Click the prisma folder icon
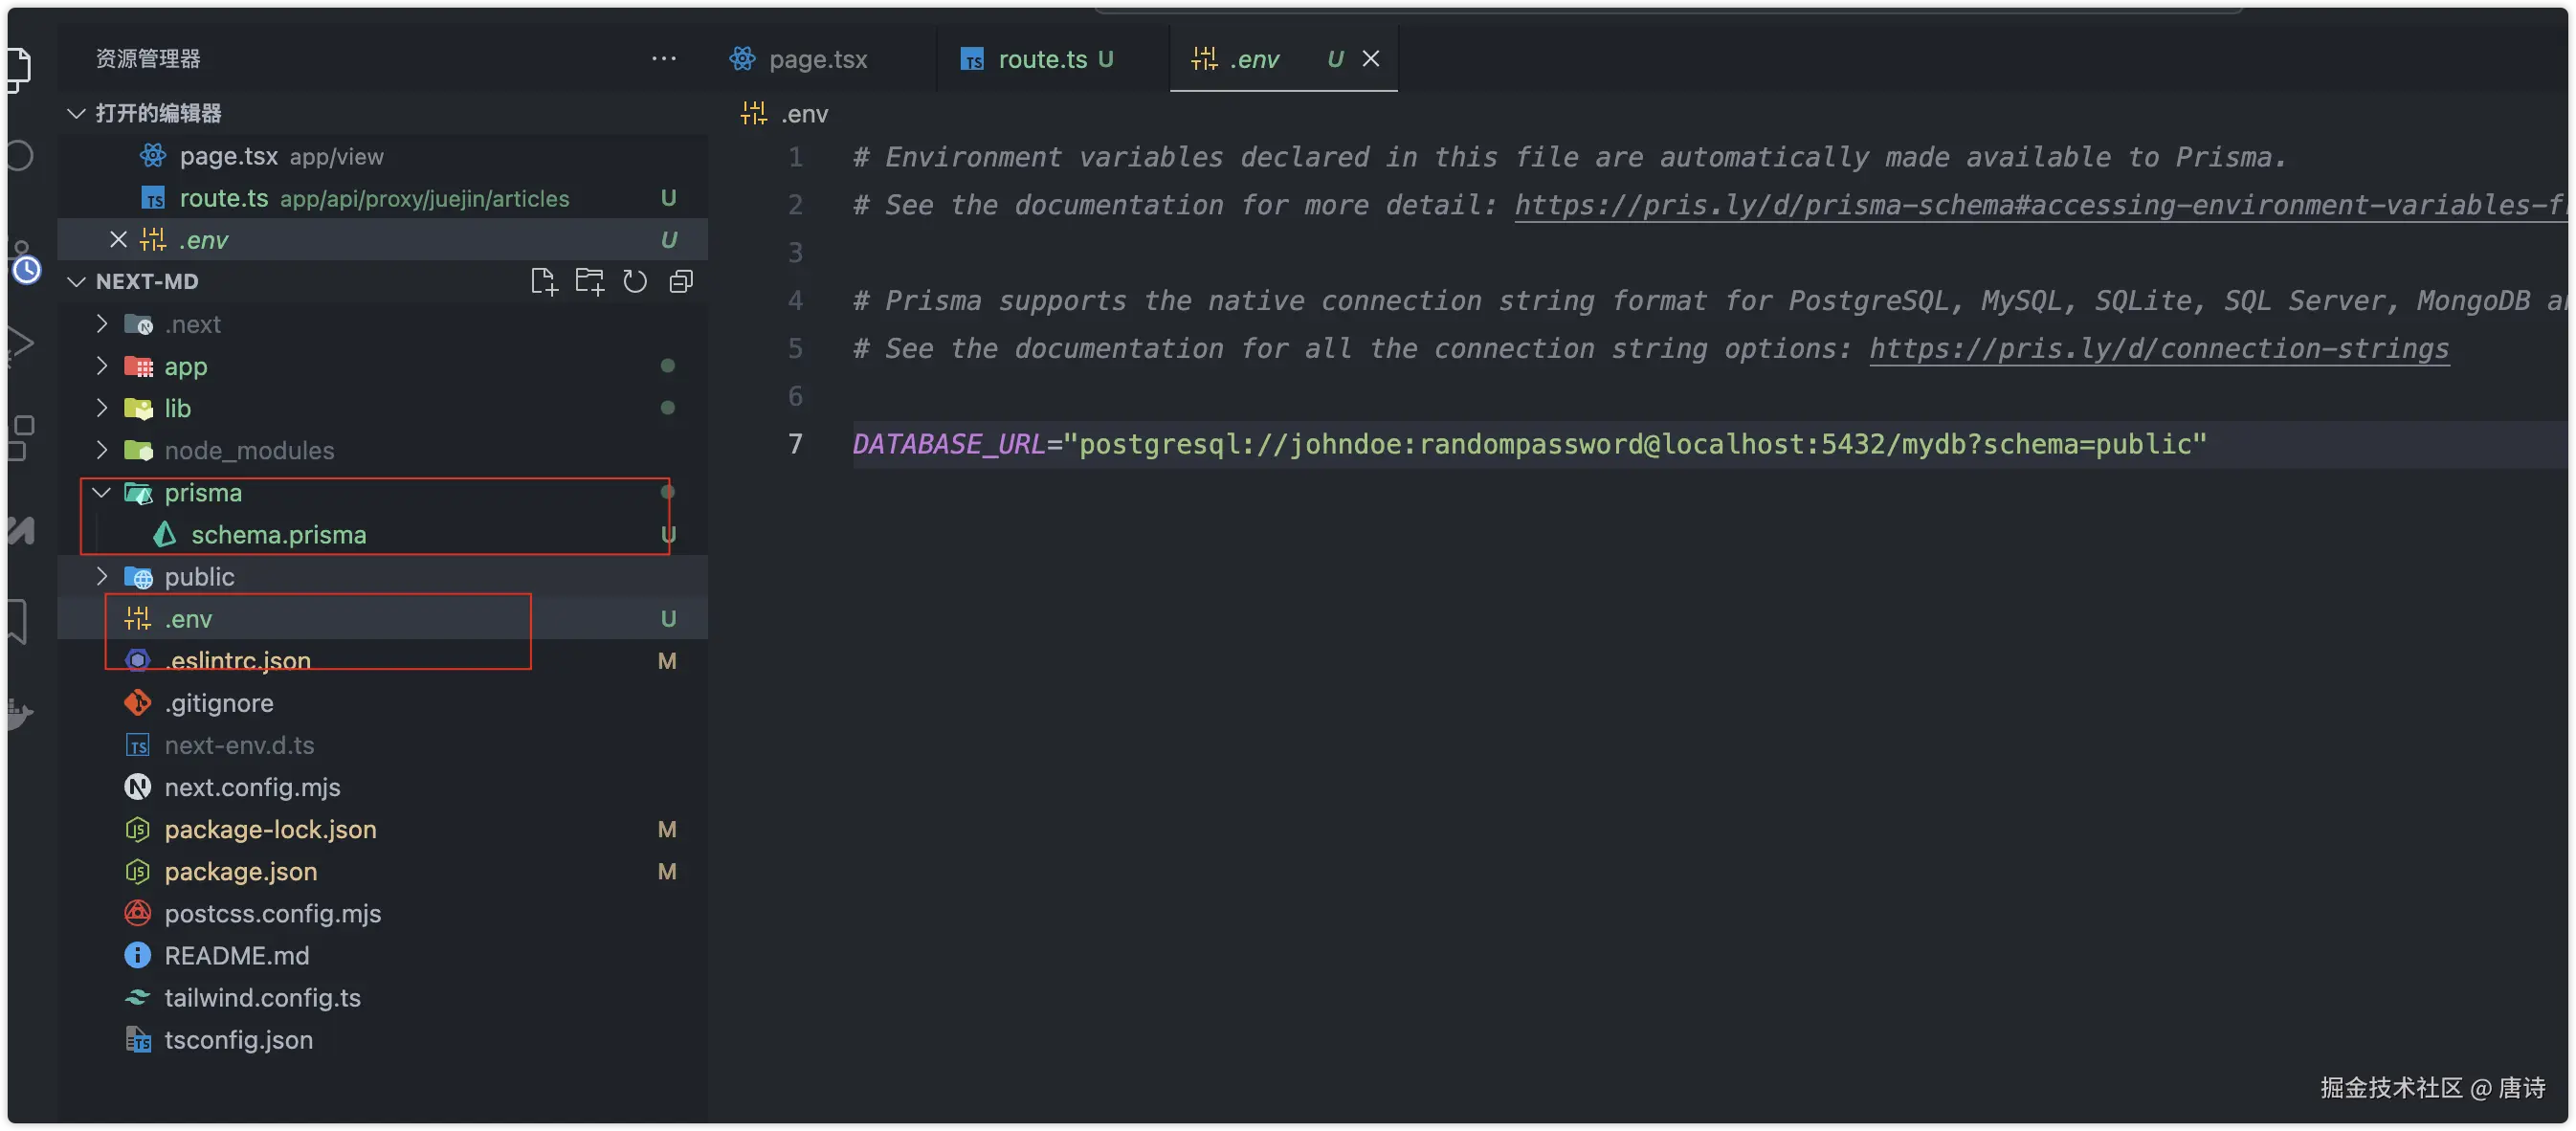Image resolution: width=2576 pixels, height=1131 pixels. [138, 492]
